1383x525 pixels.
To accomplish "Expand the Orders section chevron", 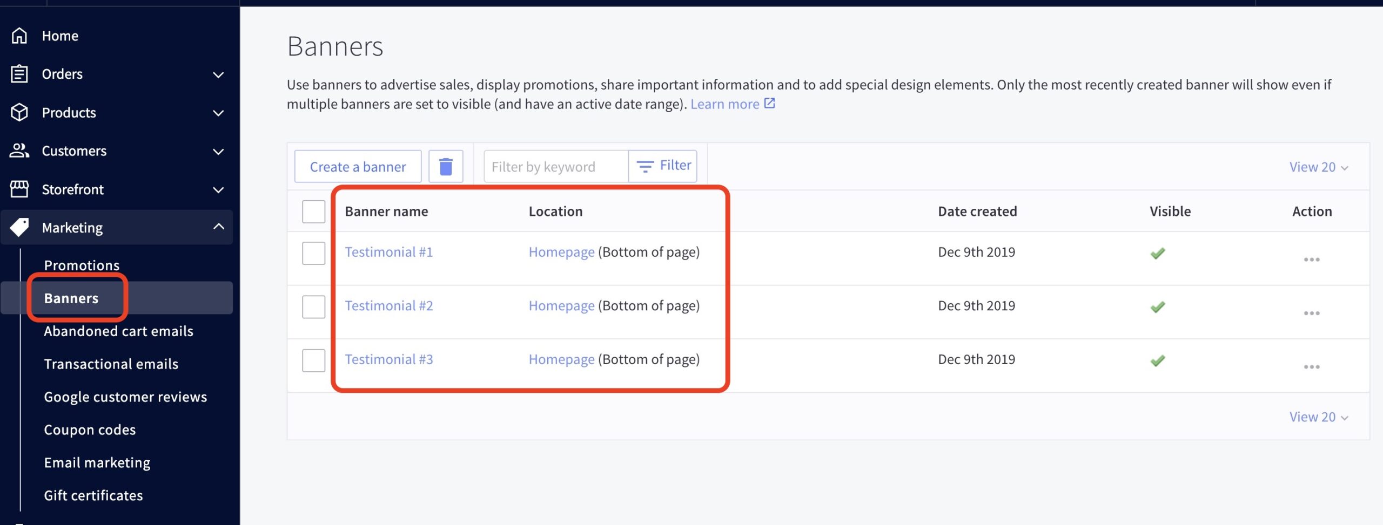I will tap(219, 74).
